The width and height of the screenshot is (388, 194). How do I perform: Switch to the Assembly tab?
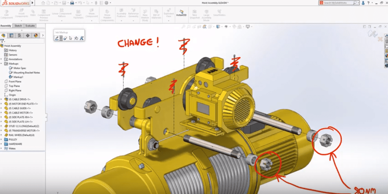pyautogui.click(x=6, y=26)
